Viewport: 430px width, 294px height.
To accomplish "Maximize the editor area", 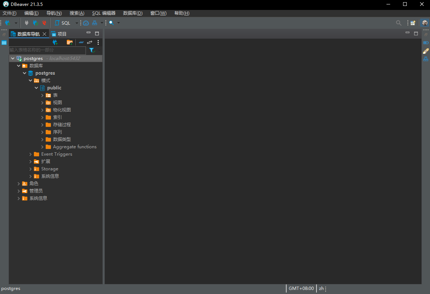I will pos(416,33).
